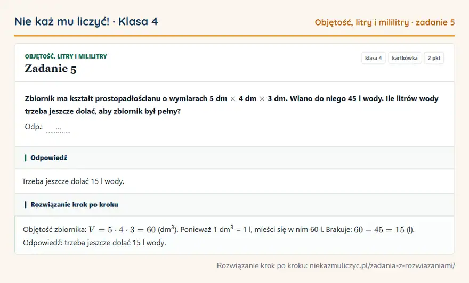Click the 'Zadanie 5' heading
This screenshot has height=283, width=469.
(x=51, y=69)
